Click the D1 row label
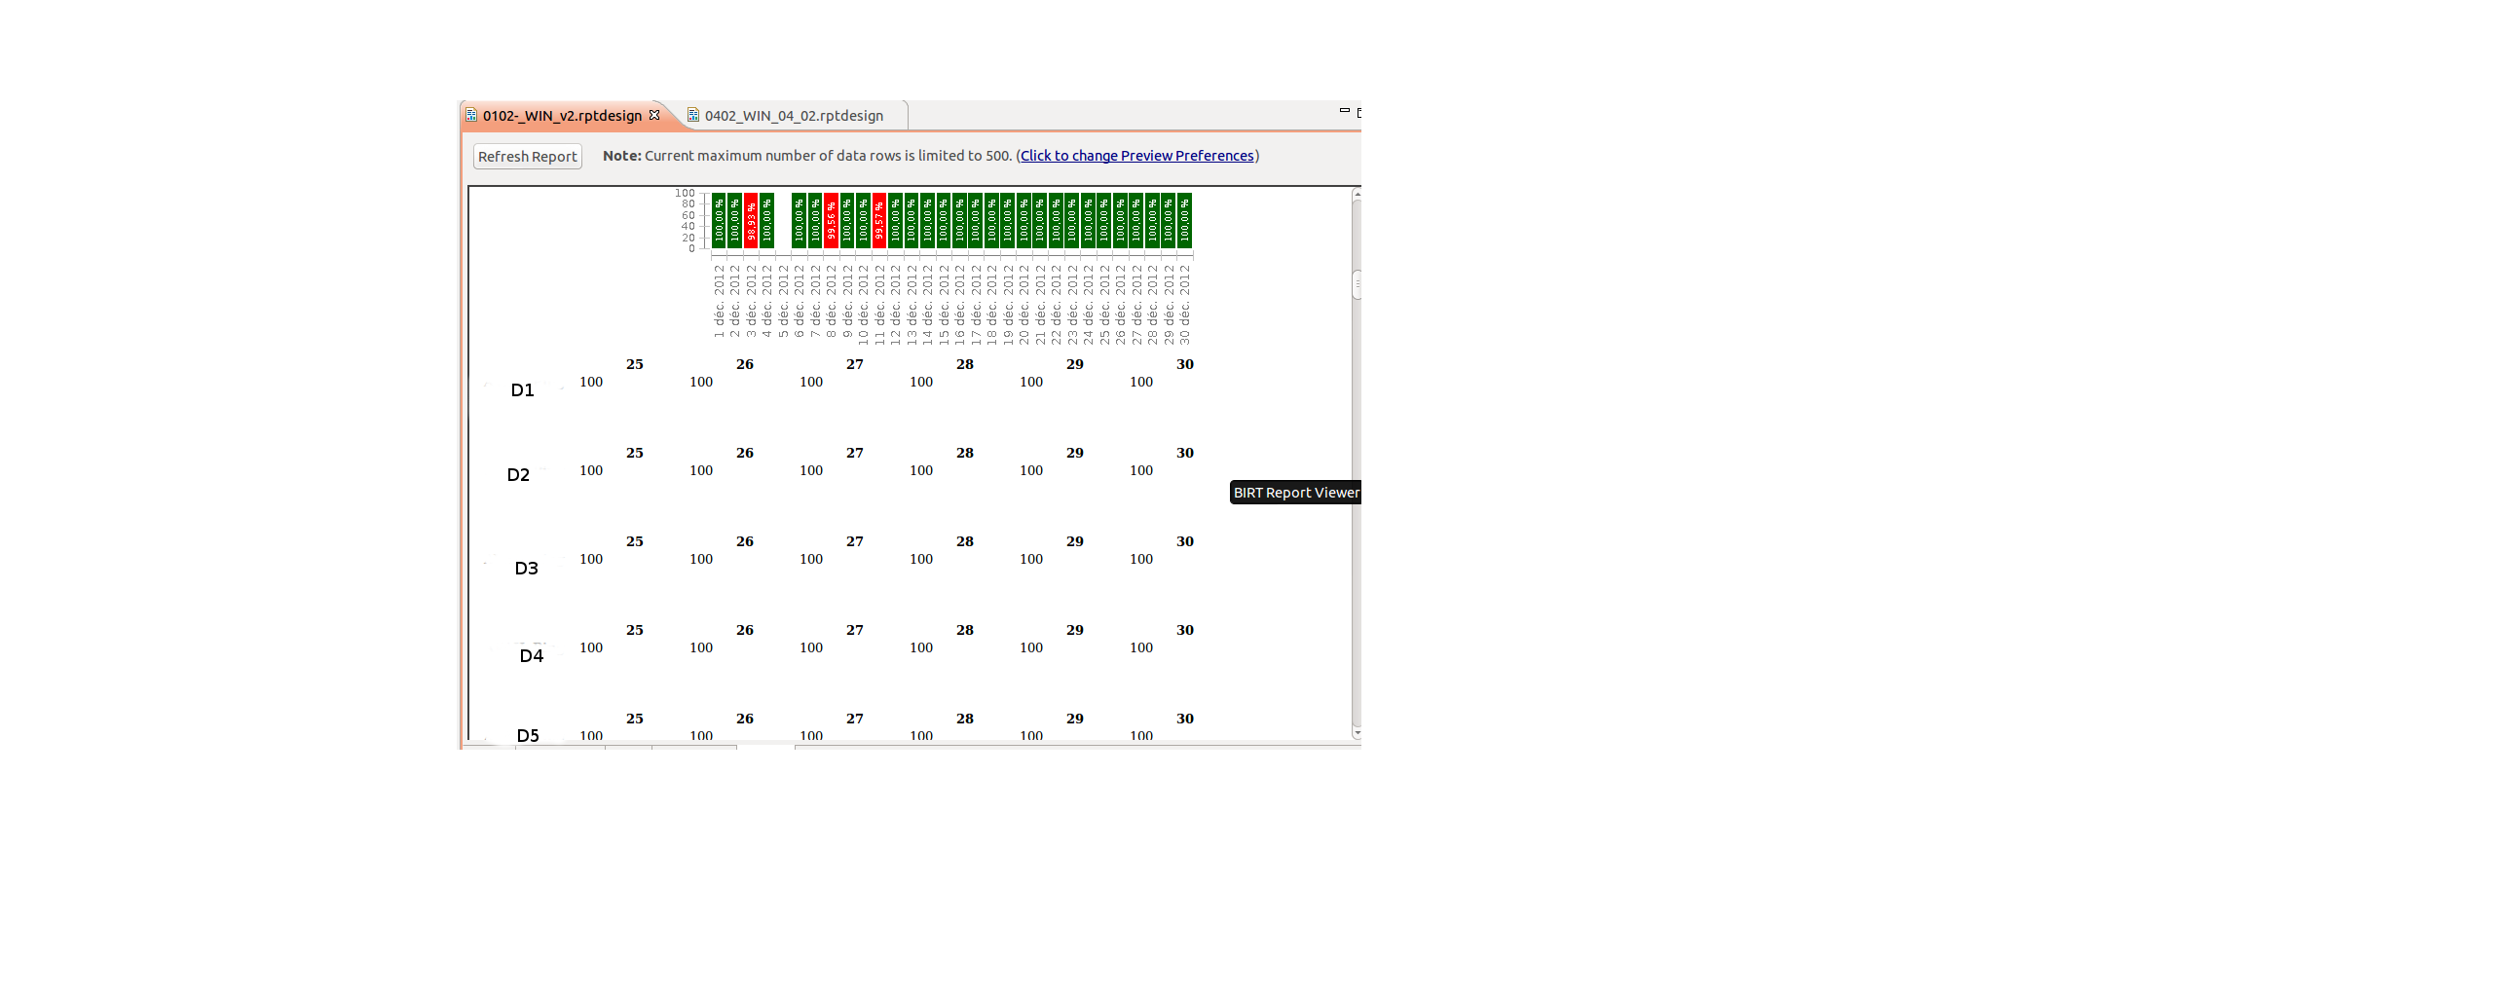 [523, 390]
